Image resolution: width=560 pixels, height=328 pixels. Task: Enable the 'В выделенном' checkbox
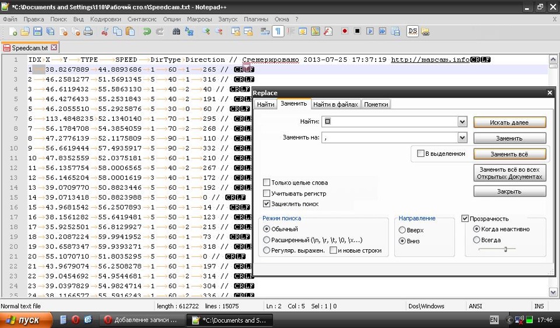click(421, 153)
